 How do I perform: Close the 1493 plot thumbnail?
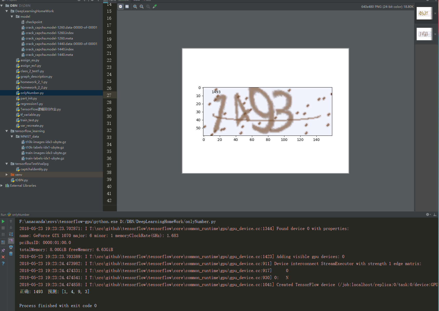[x=435, y=34]
